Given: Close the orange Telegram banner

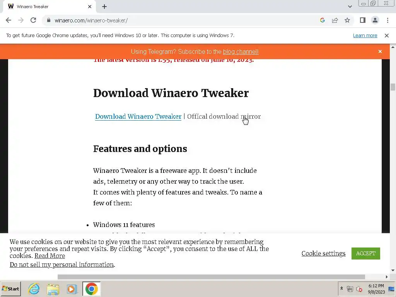Looking at the screenshot, I should 380,51.
